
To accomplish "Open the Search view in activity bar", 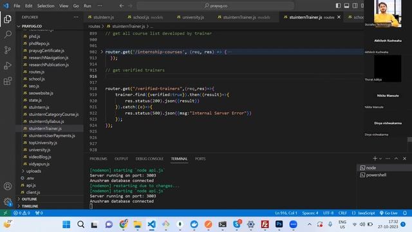I will [8, 34].
